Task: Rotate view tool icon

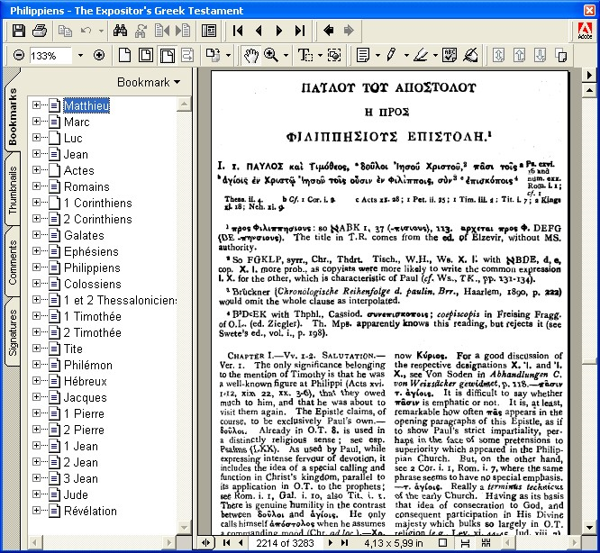Action: click(214, 56)
